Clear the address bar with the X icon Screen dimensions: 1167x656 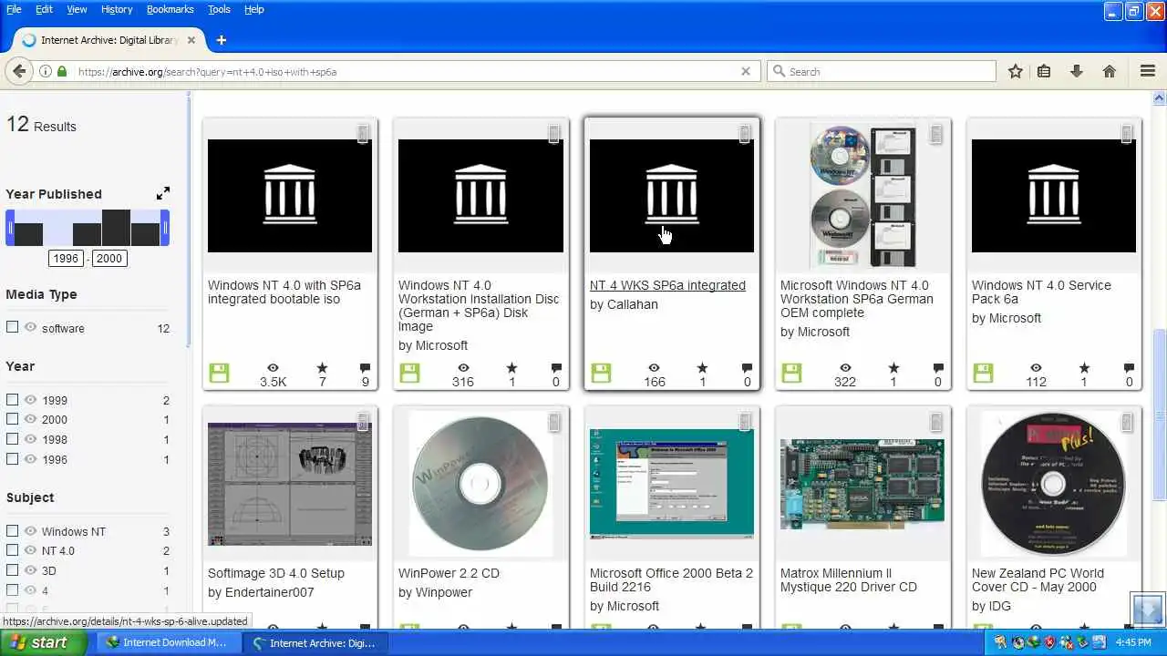pyautogui.click(x=746, y=71)
